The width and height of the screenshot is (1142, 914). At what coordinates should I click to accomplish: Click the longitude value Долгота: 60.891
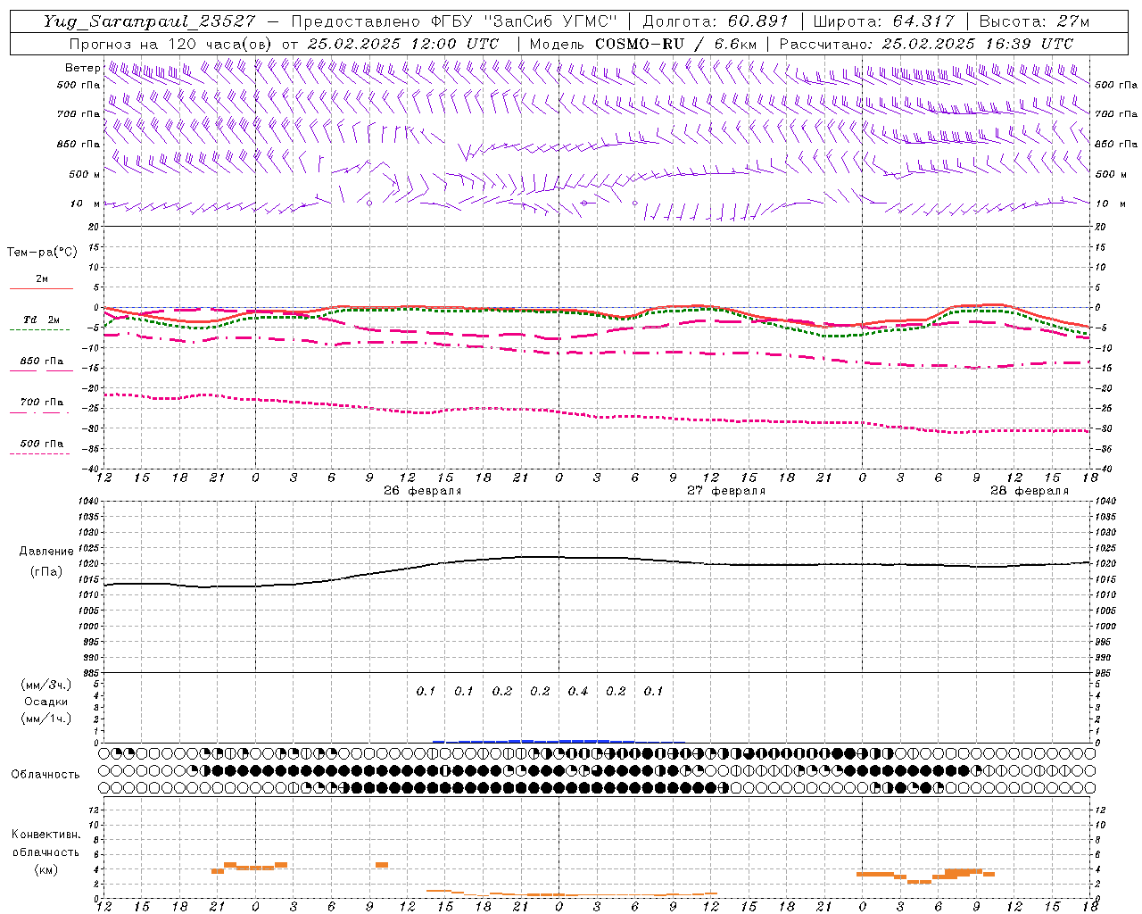click(x=716, y=21)
